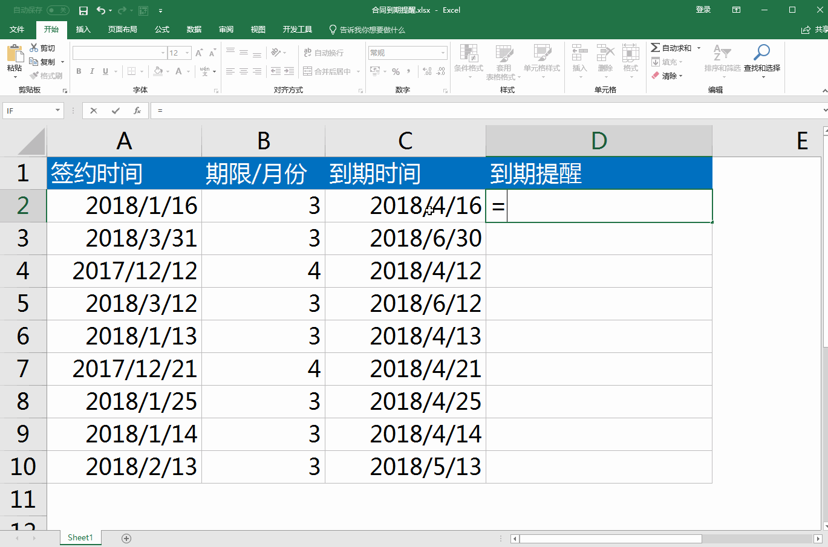
Task: Click the formula bar cancel X icon
Action: click(x=94, y=111)
